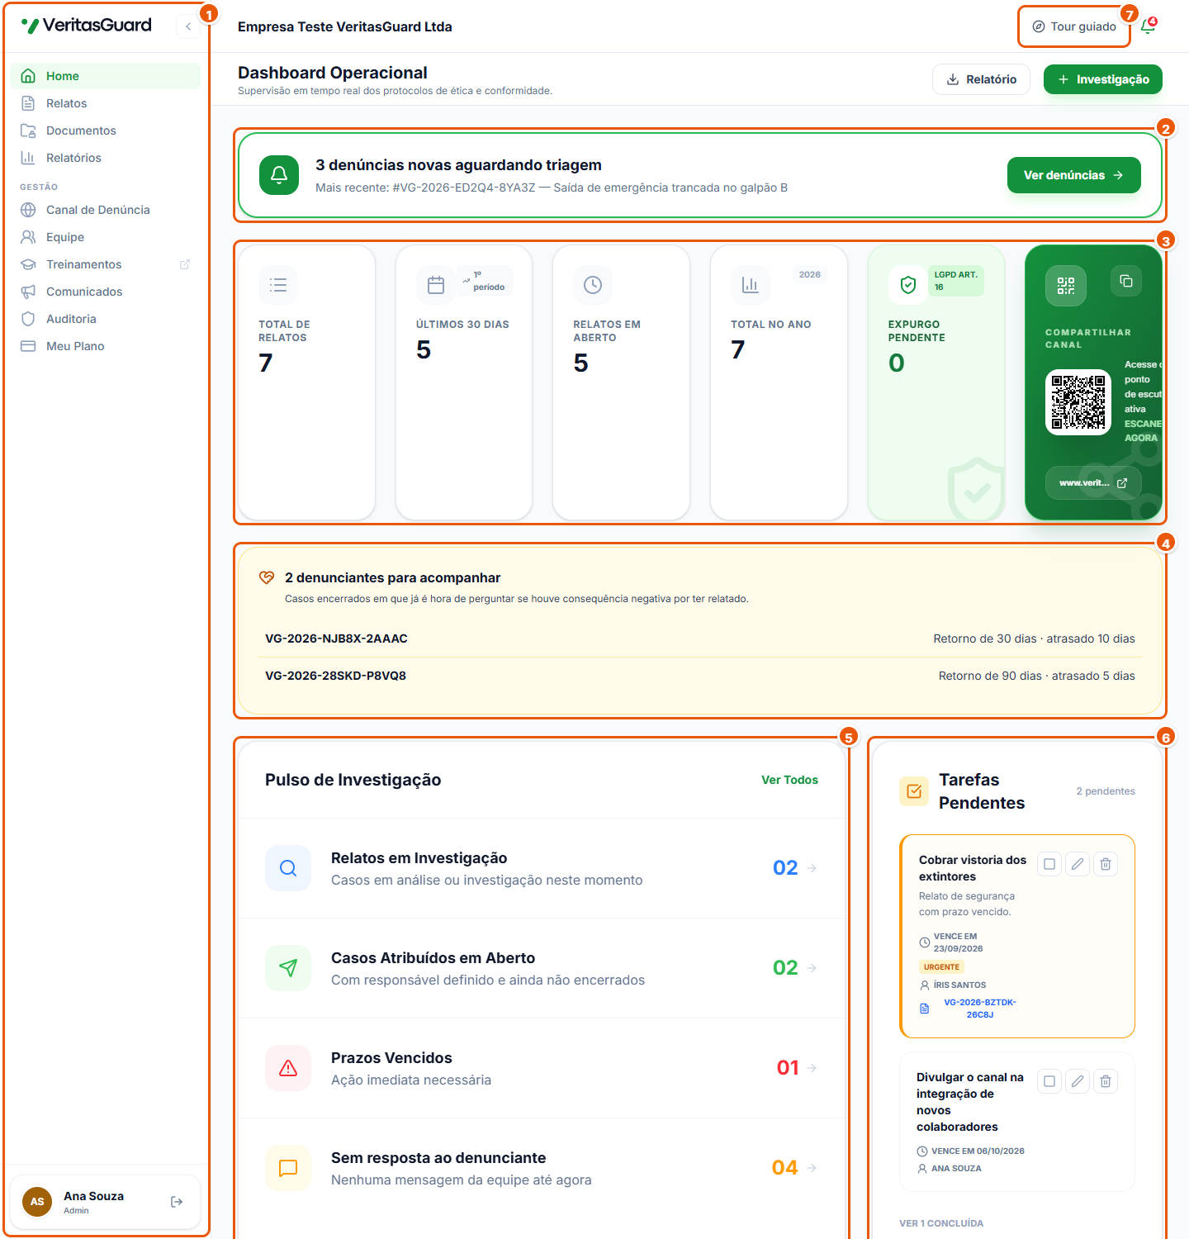The image size is (1189, 1239).
Task: Open Treinamentos graduation cap icon
Action: point(28,264)
